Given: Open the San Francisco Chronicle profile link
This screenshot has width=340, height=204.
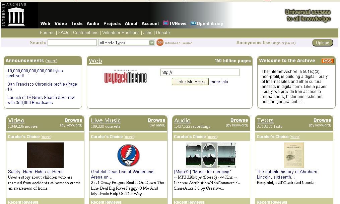Looking at the screenshot, I should tap(42, 87).
